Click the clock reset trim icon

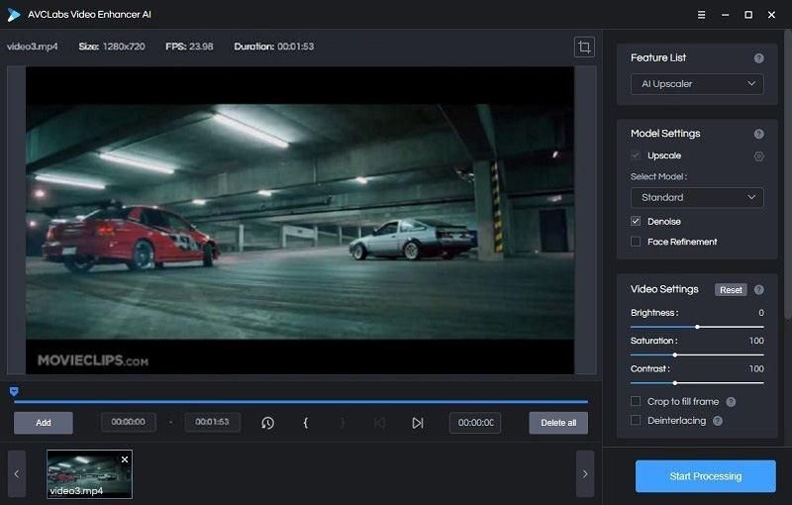pos(267,423)
